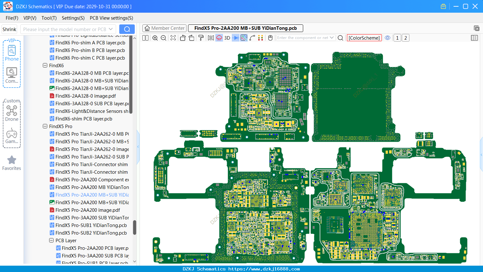Switch to layer 2
The width and height of the screenshot is (483, 272).
pos(406,38)
